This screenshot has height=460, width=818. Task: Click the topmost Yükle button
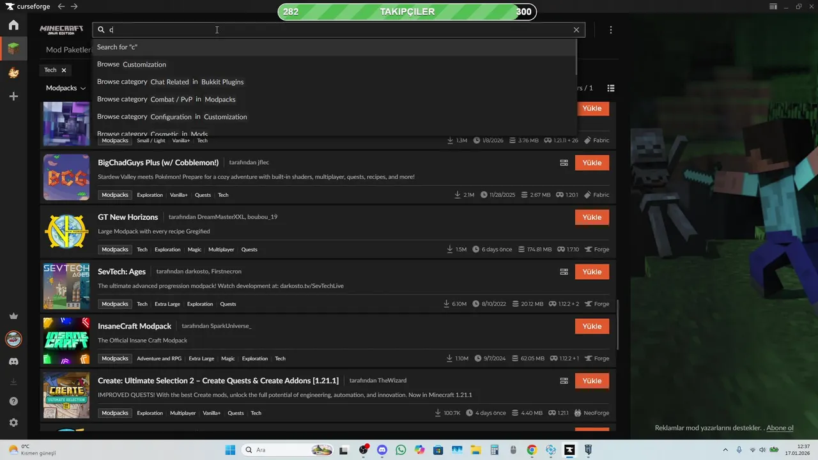point(592,109)
